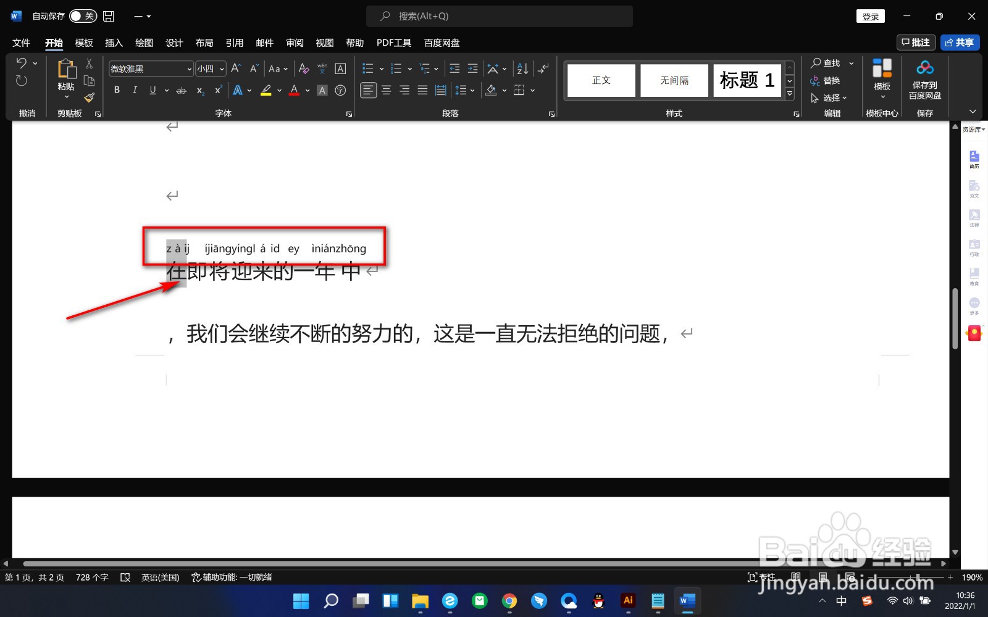Open the 布局 Layout tab
The width and height of the screenshot is (988, 617).
click(204, 43)
